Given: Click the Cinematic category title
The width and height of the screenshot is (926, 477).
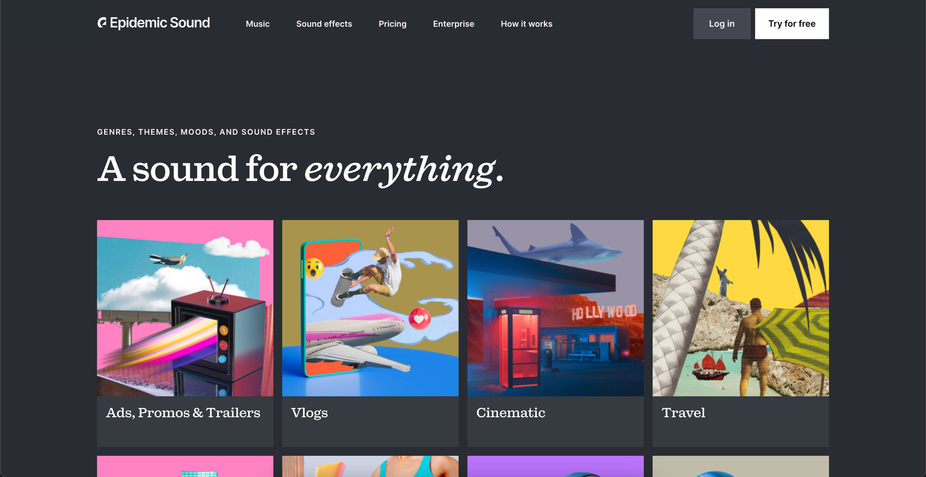Looking at the screenshot, I should click(x=511, y=413).
